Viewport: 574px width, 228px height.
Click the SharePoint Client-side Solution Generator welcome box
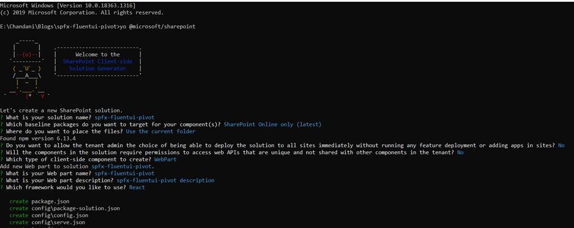(98, 61)
